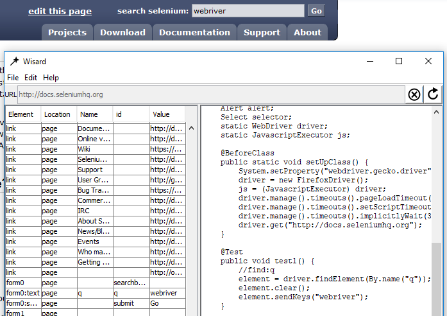Click the '//find:q' comment line

(x=257, y=270)
